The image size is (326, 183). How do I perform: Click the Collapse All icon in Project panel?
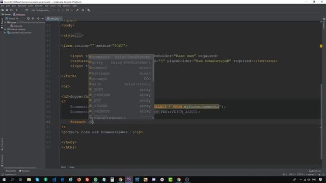(33, 18)
